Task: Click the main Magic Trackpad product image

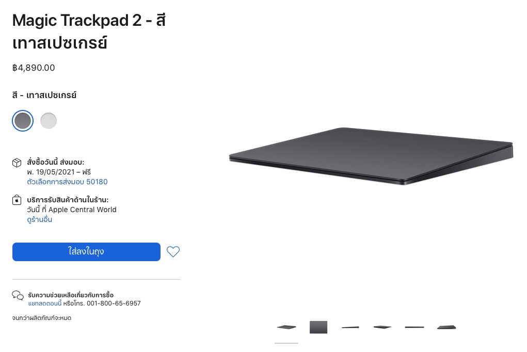Action: pyautogui.click(x=371, y=156)
